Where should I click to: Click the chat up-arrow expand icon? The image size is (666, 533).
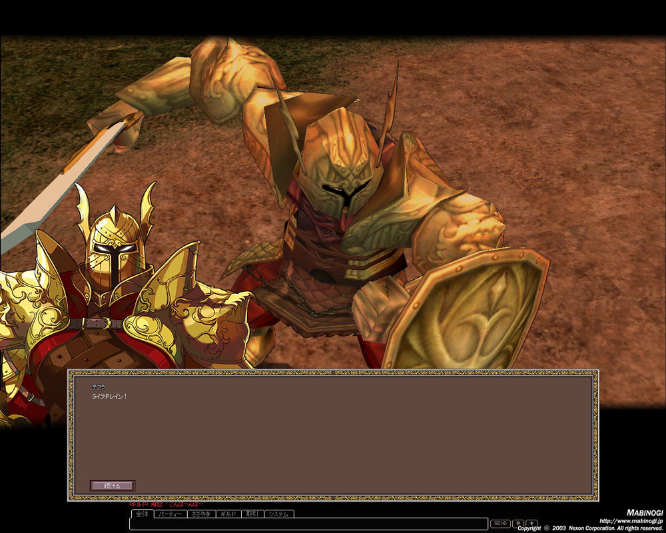point(531,523)
